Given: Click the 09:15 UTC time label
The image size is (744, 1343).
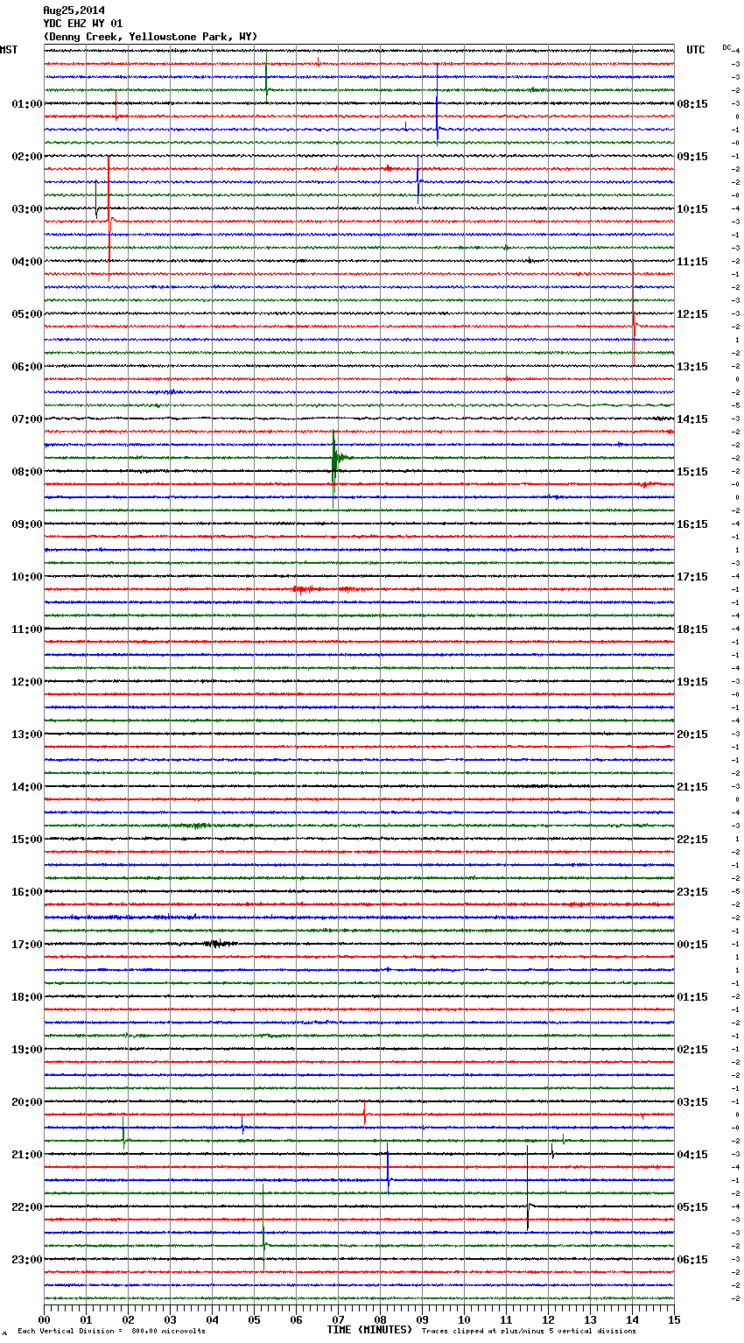Looking at the screenshot, I should [692, 157].
